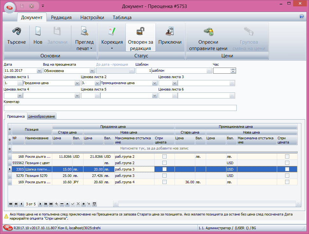This screenshot has height=234, width=309.
Task: Open the blue help icon
Action: click(x=301, y=17)
